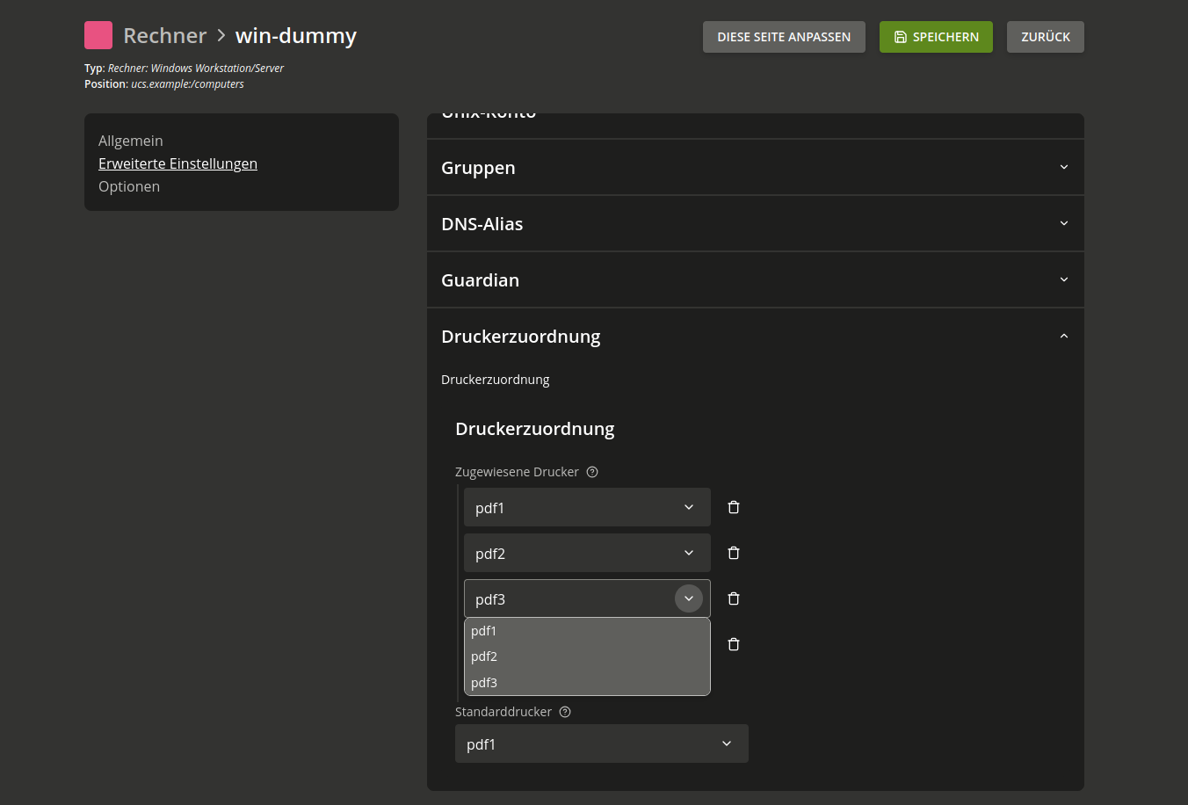The height and width of the screenshot is (805, 1188).
Task: Click the win-dummy title text
Action: [296, 36]
